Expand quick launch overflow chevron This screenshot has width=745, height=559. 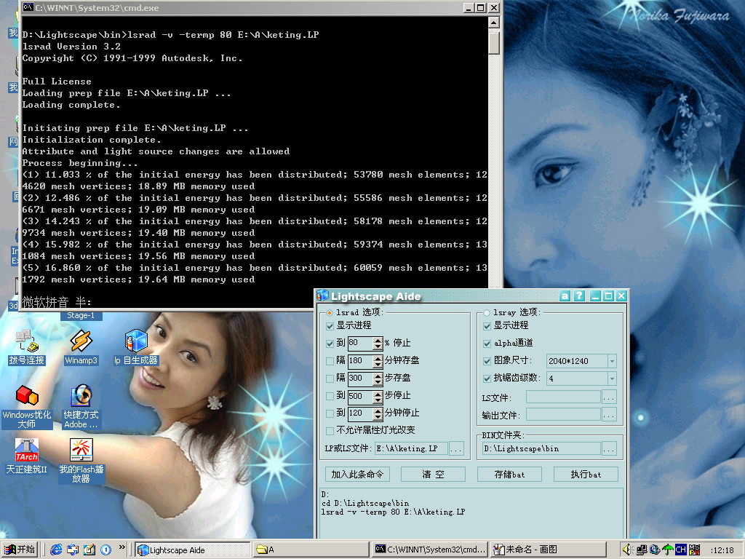coord(121,547)
